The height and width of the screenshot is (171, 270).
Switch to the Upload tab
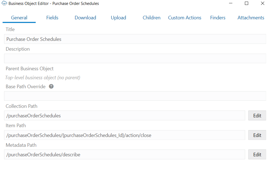coord(118,17)
